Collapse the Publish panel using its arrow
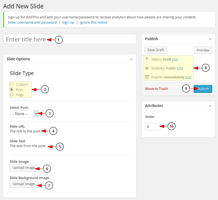218x200 pixels. [x=210, y=39]
